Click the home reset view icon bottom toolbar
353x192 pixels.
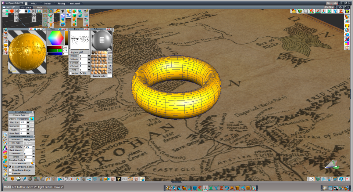point(200,188)
